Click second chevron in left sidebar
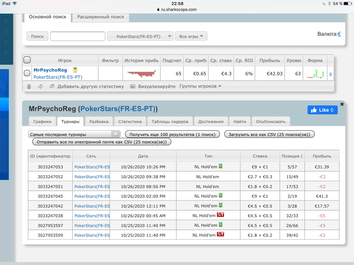This screenshot has width=354, height=265. coord(6,31)
